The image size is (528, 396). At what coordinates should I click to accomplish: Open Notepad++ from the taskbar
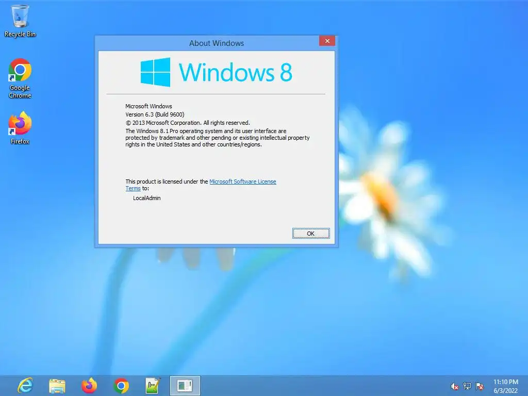(153, 386)
